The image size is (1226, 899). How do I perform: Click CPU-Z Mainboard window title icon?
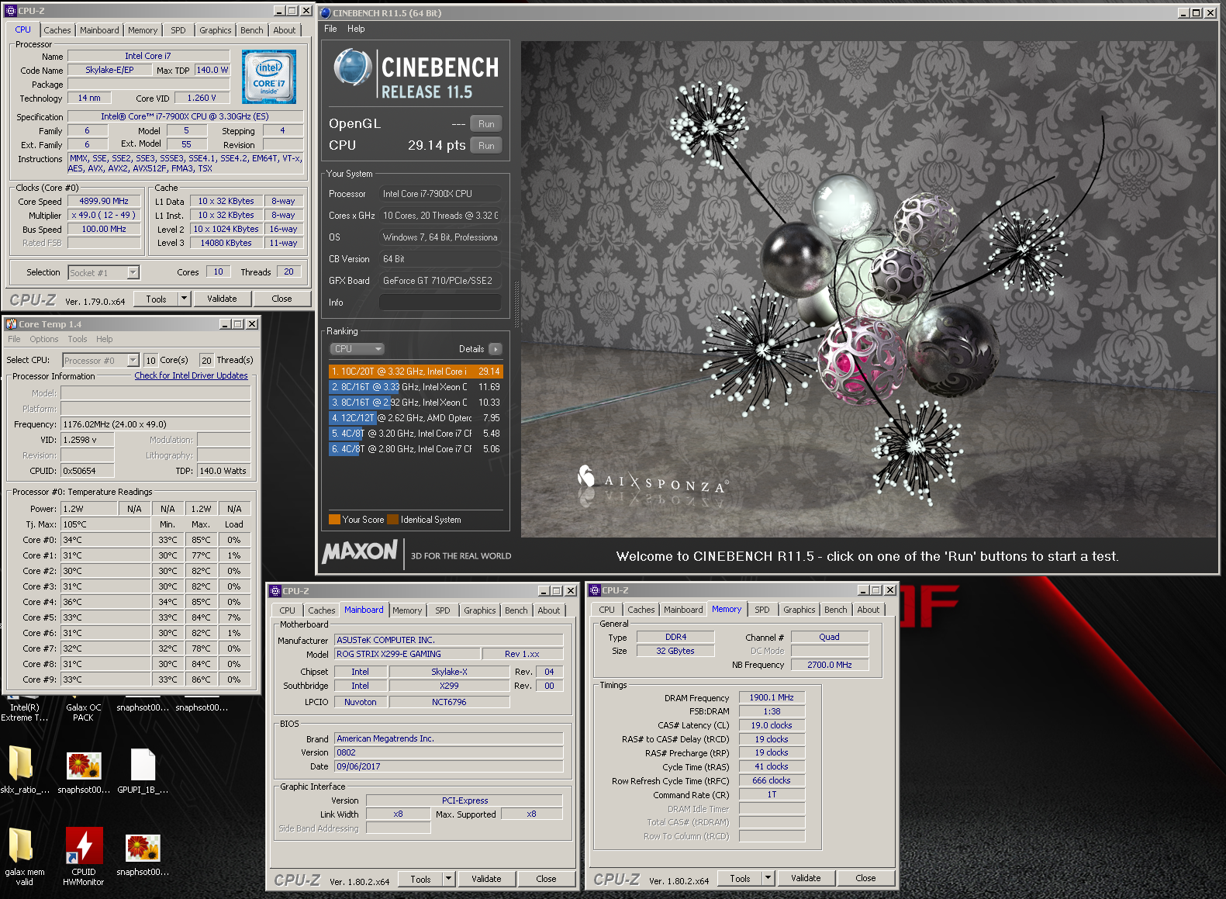tap(275, 590)
